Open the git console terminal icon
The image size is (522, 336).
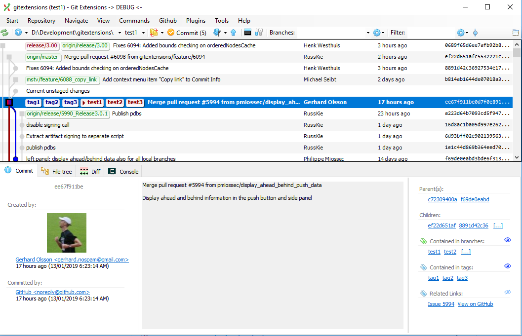pyautogui.click(x=247, y=33)
